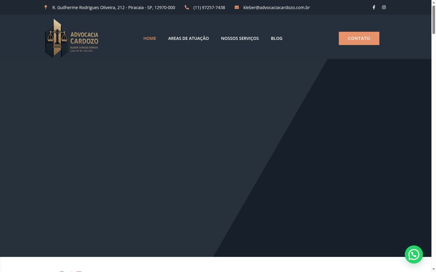Click the page vertical scrollbar thumb

[x=434, y=19]
